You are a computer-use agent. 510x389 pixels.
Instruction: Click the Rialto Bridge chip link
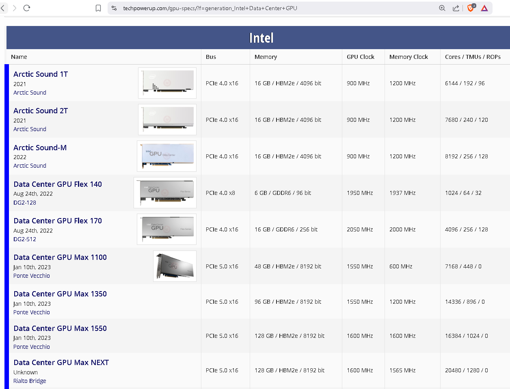click(x=30, y=381)
